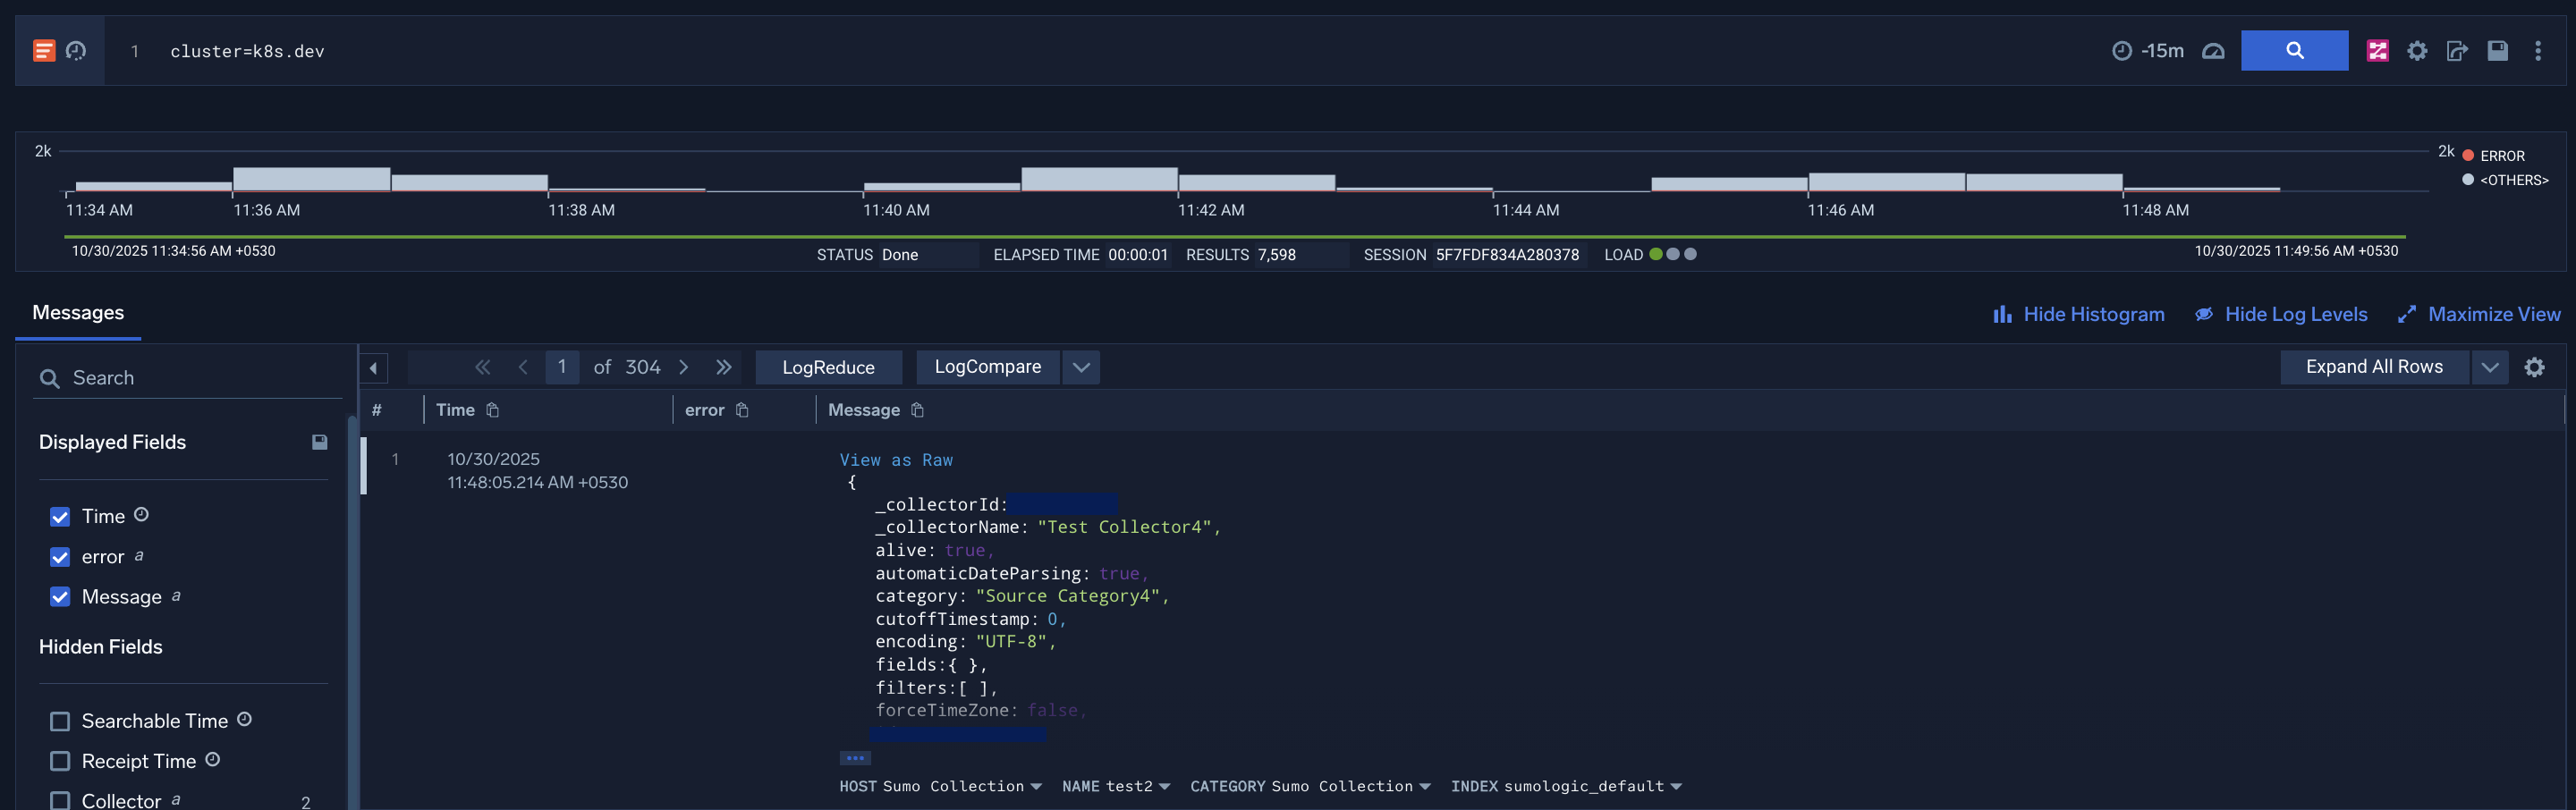This screenshot has width=2576, height=810.
Task: Enable the Searchable Time hidden field
Action: click(60, 721)
